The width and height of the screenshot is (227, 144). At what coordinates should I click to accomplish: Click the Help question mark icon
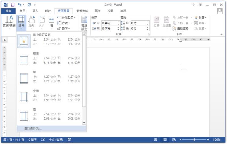(x=194, y=5)
